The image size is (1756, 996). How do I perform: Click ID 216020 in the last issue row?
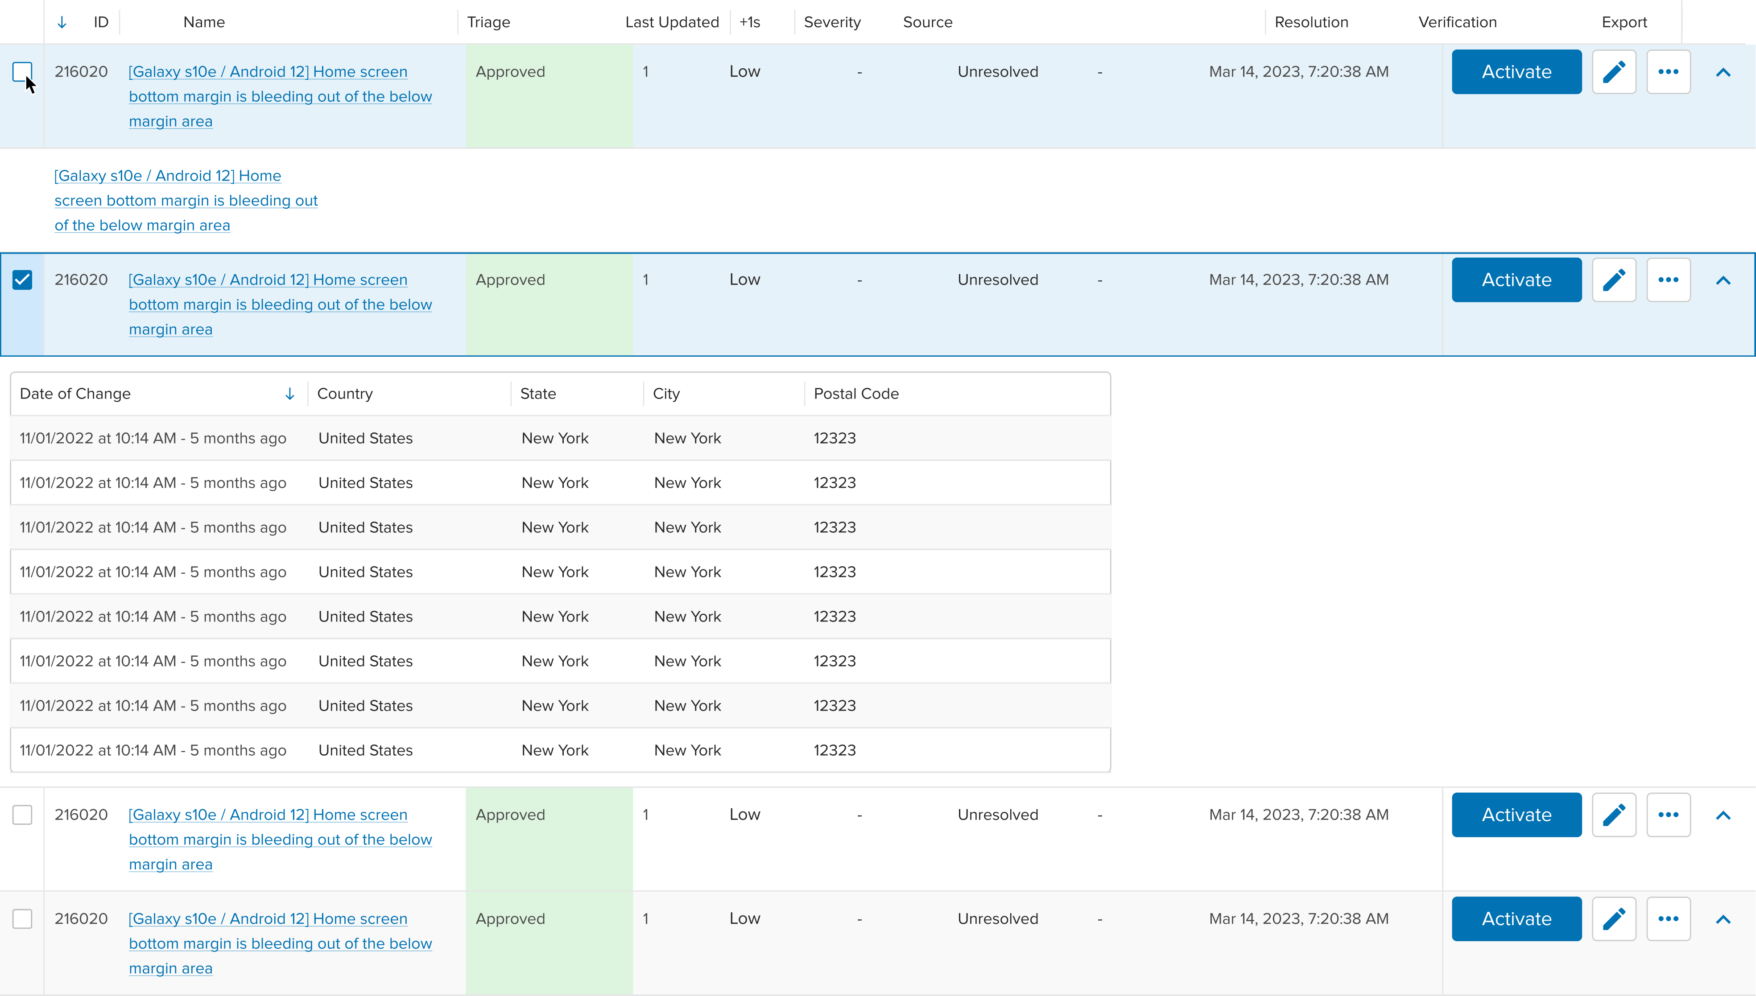pos(81,919)
